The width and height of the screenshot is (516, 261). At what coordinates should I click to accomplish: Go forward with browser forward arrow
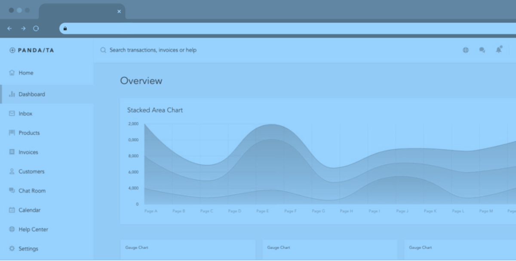[x=23, y=28]
